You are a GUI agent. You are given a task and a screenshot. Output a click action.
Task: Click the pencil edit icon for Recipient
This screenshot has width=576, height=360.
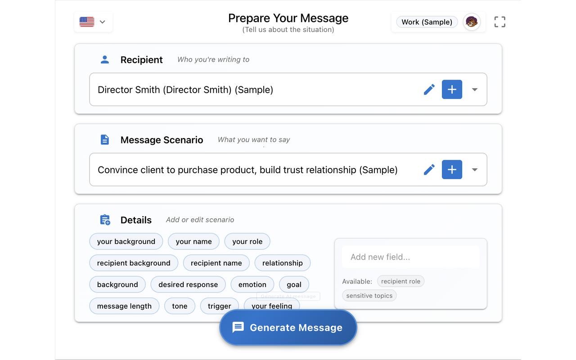click(x=429, y=90)
